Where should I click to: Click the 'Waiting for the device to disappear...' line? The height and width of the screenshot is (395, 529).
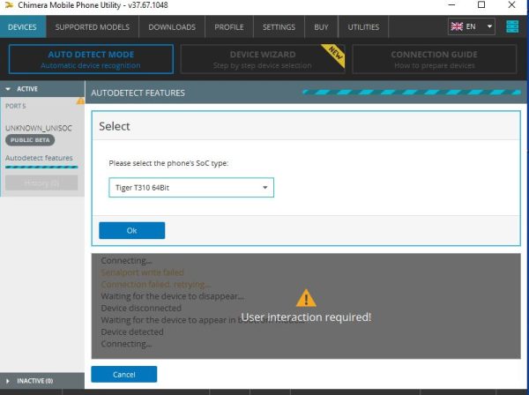coord(173,296)
